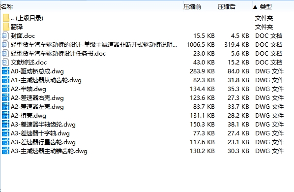Click the DWG icon for A2-差速器左壳.dwg
Screen dimensions: 294x192
point(5,107)
